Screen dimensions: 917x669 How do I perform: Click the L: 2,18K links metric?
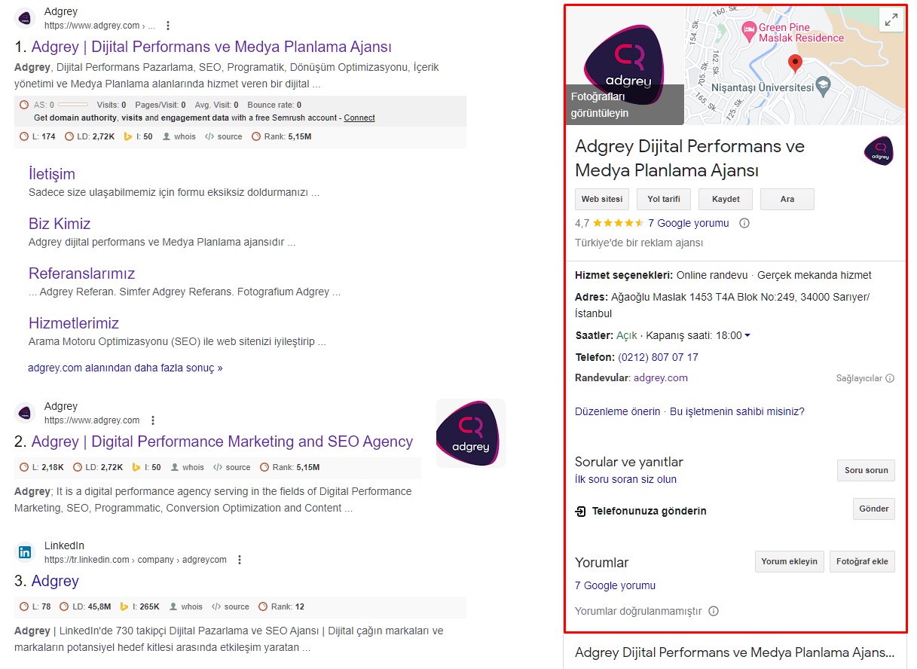[41, 467]
